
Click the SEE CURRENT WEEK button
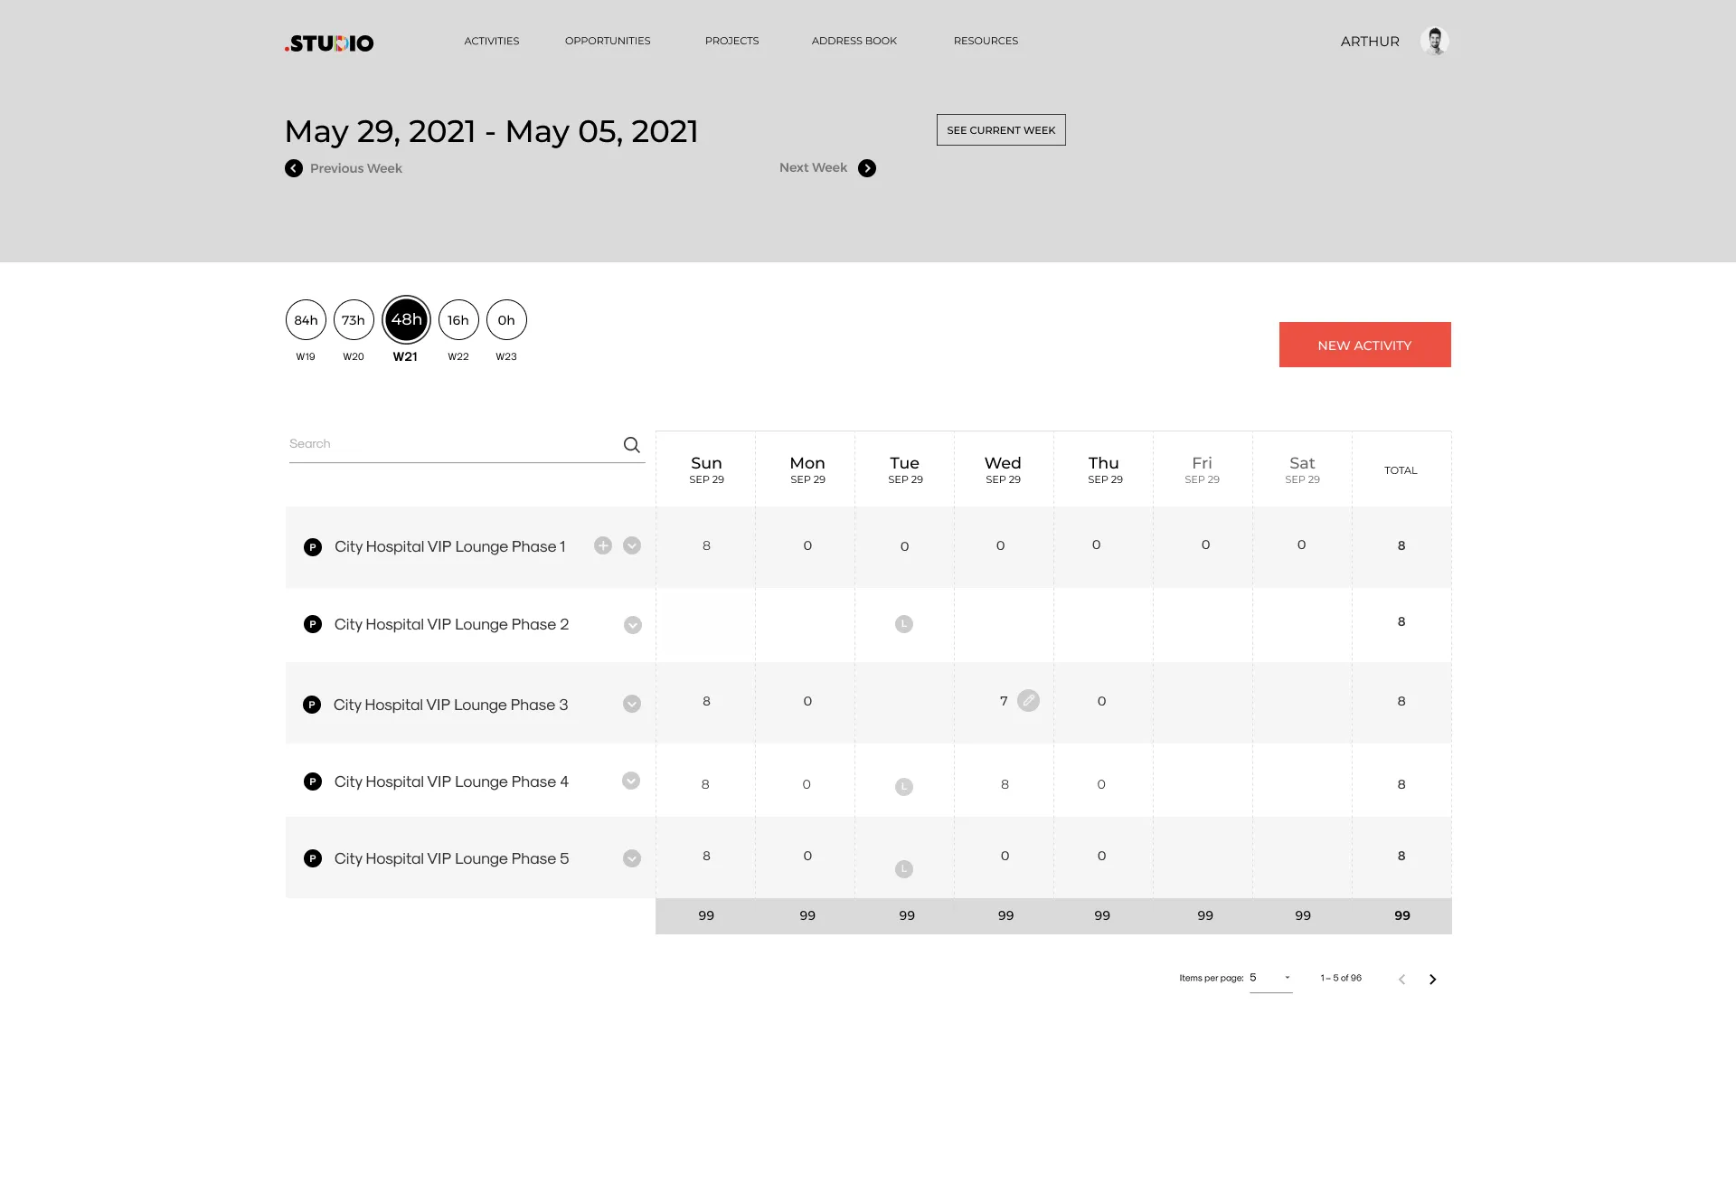point(1000,129)
